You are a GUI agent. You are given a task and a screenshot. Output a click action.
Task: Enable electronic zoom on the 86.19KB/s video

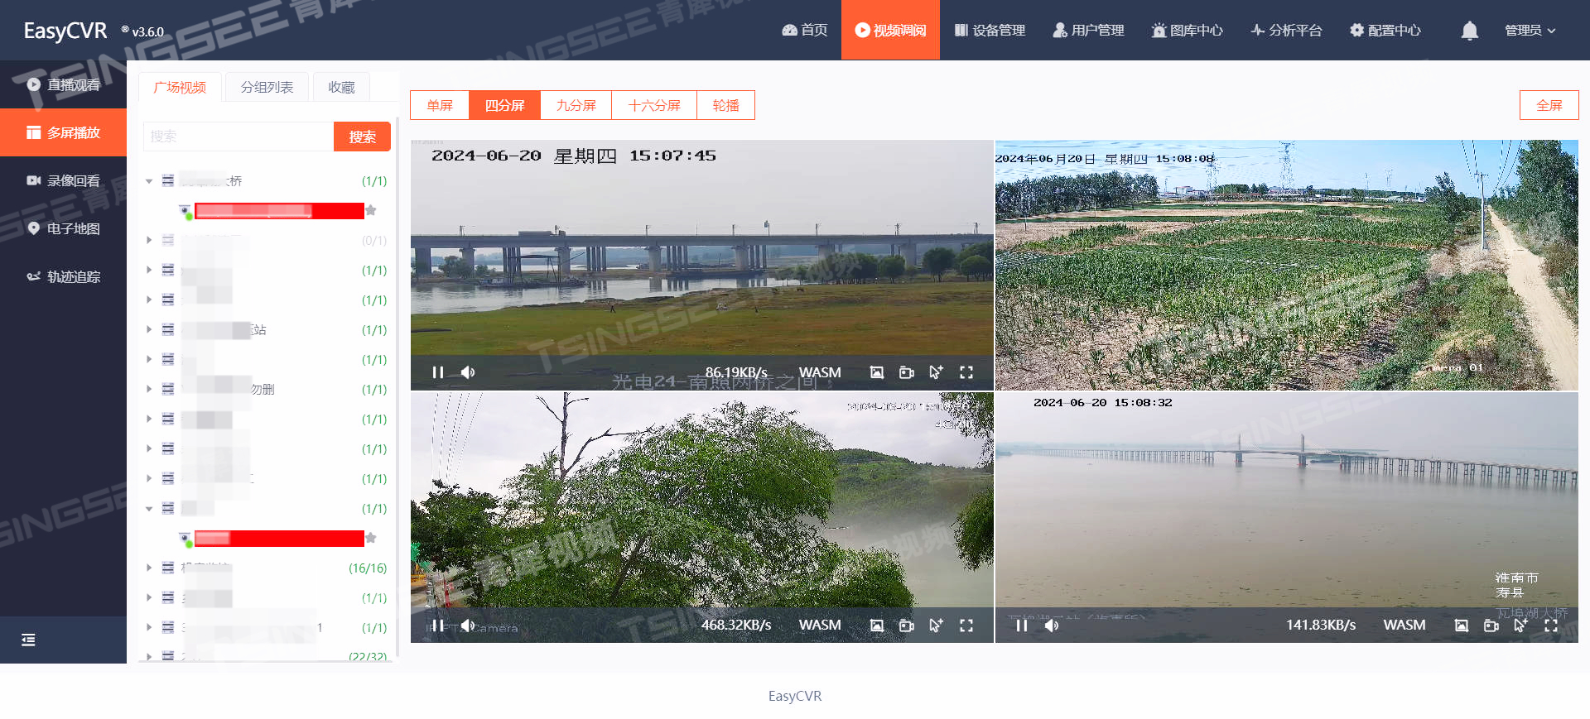pos(936,372)
